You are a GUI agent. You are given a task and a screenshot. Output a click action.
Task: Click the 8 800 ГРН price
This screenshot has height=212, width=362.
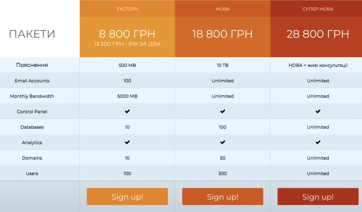127,34
